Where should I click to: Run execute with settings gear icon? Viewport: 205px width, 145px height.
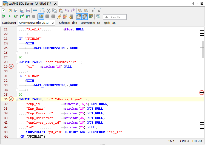click(4, 16)
